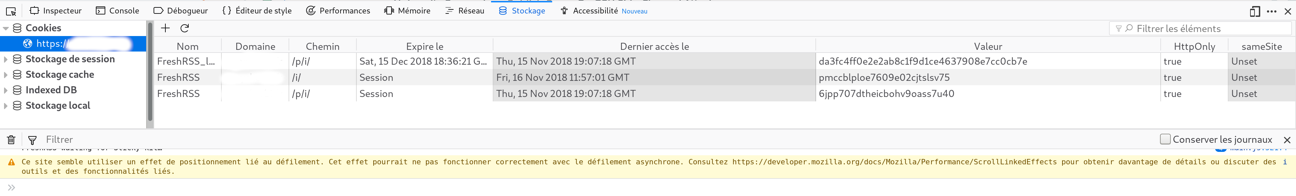Activate the element picker icon
The width and height of the screenshot is (1296, 196).
[11, 10]
